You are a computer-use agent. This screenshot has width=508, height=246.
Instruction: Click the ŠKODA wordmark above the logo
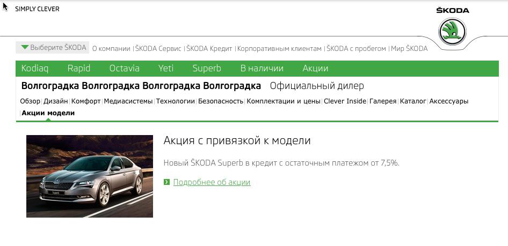(x=453, y=10)
